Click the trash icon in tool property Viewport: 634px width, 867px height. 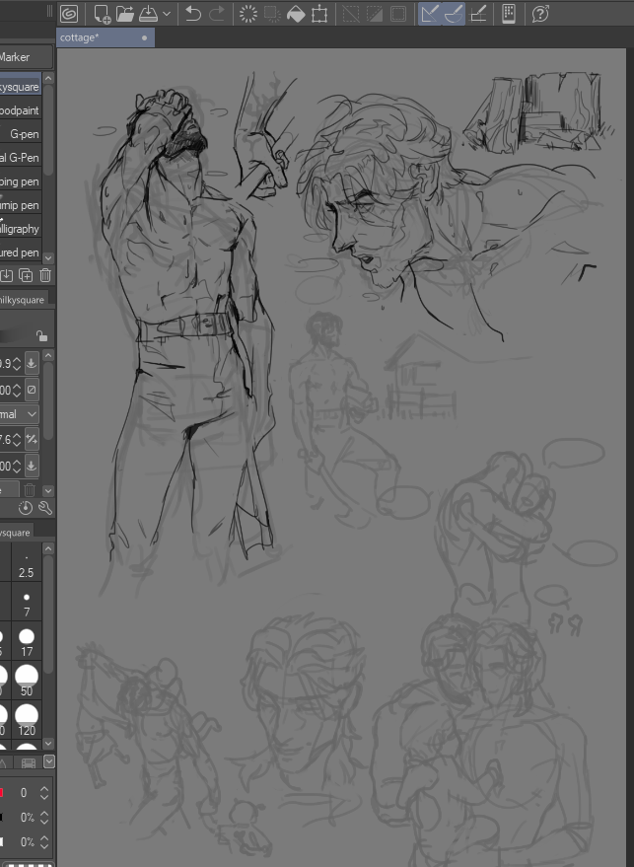(x=30, y=490)
